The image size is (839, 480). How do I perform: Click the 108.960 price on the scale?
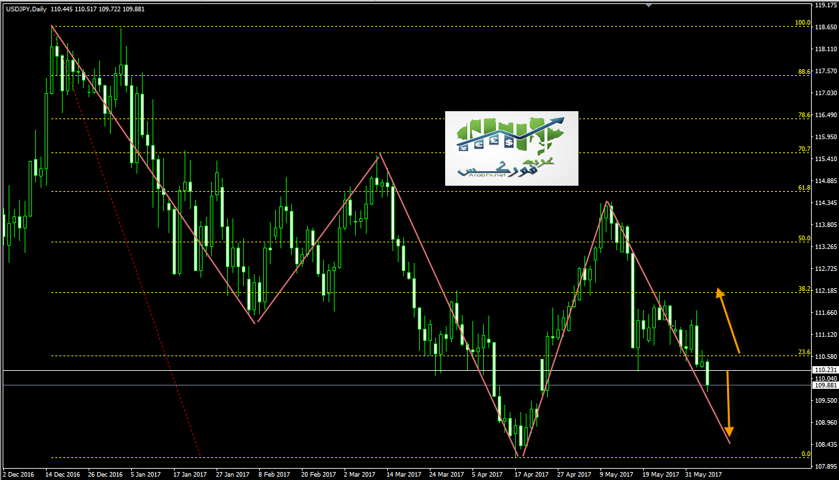click(x=826, y=423)
